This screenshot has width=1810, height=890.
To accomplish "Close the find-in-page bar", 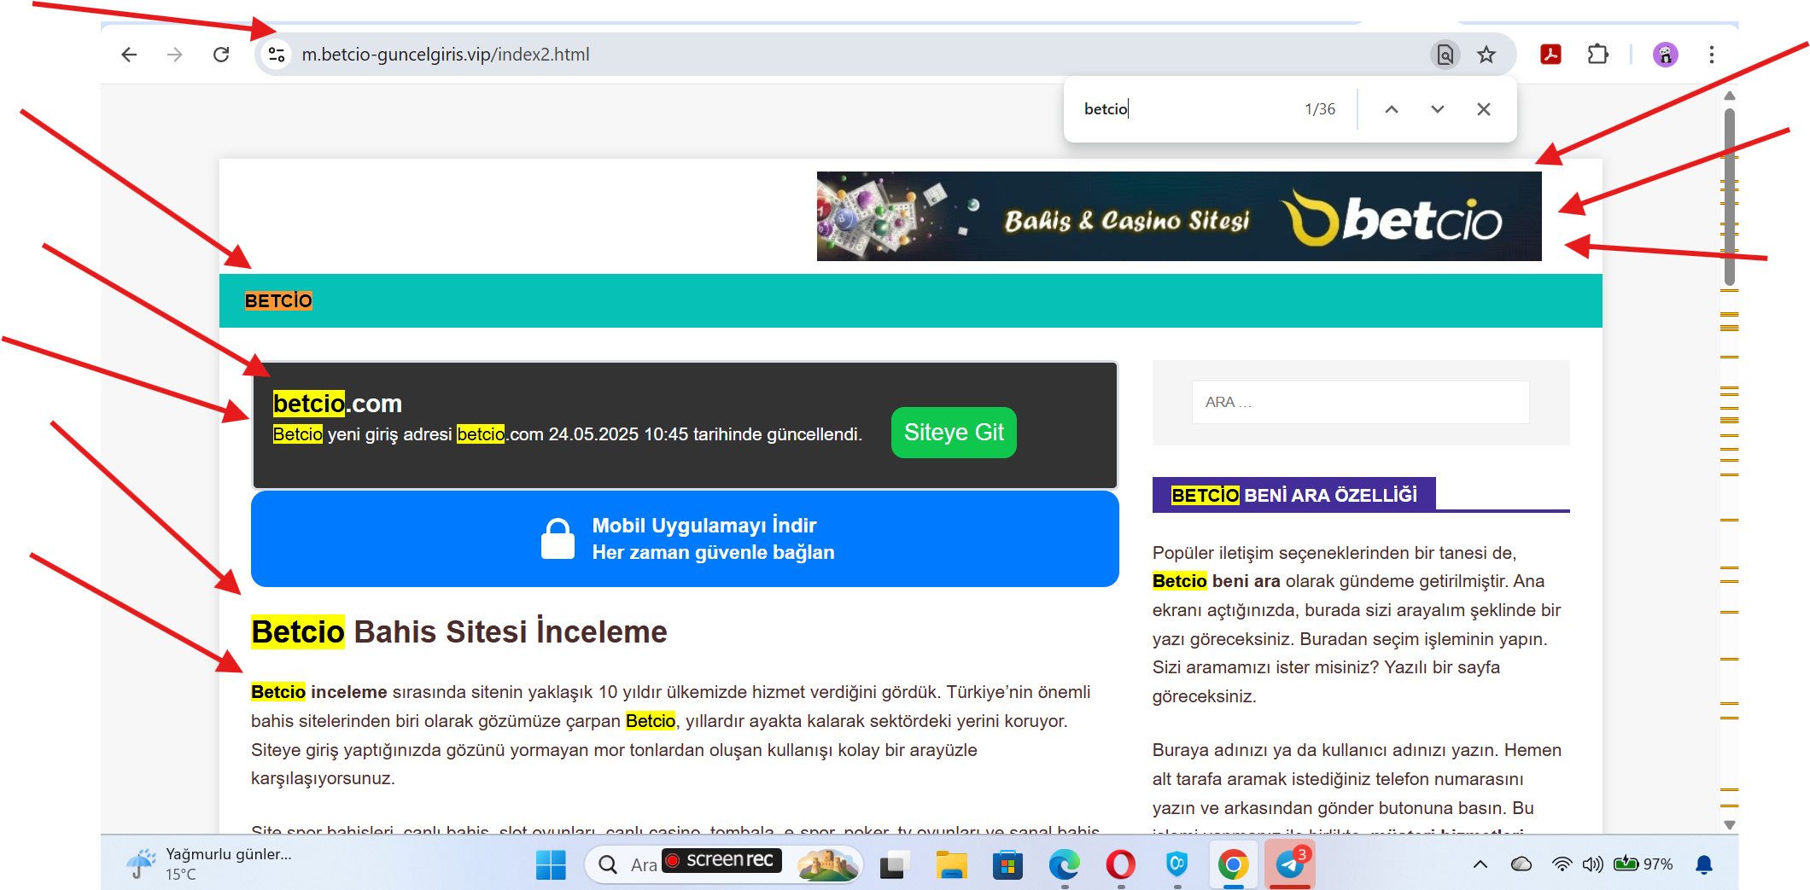I will pos(1484,109).
